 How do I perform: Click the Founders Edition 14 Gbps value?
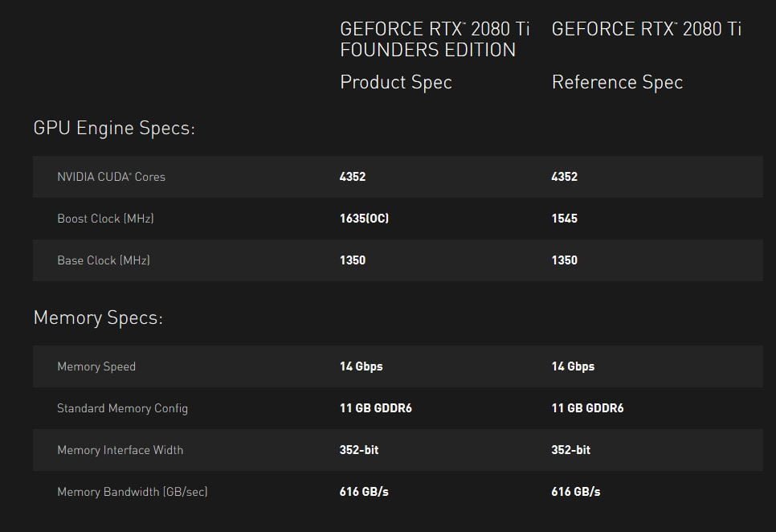point(361,366)
